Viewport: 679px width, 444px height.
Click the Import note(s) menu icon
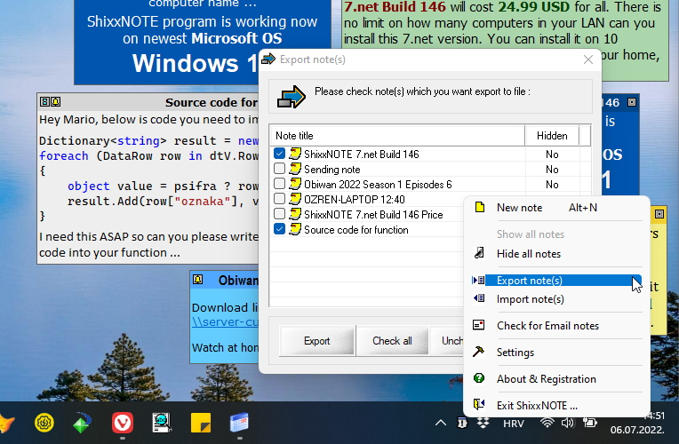479,298
